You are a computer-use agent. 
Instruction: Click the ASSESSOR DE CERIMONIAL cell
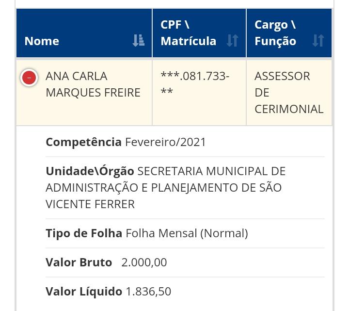point(288,92)
